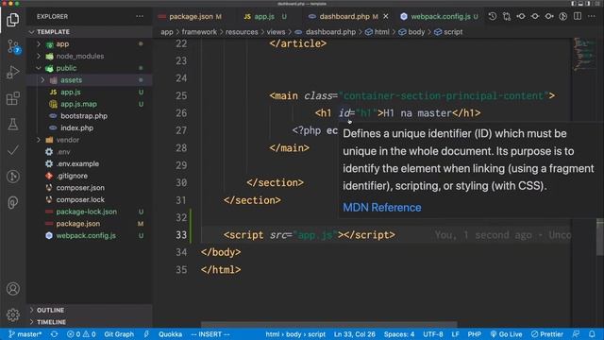This screenshot has height=340, width=604.
Task: Change language mode PHP in status bar
Action: point(474,334)
